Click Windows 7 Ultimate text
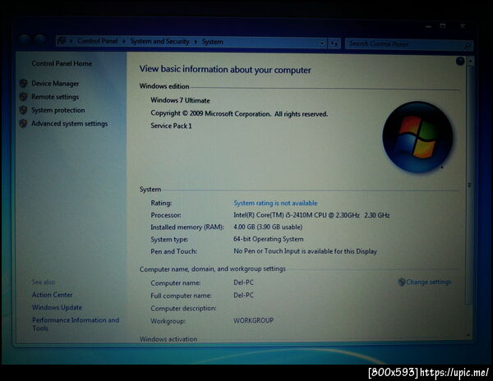The height and width of the screenshot is (381, 493). tap(180, 100)
